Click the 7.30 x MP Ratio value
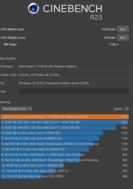The height and width of the screenshot is (189, 133). click(x=114, y=44)
